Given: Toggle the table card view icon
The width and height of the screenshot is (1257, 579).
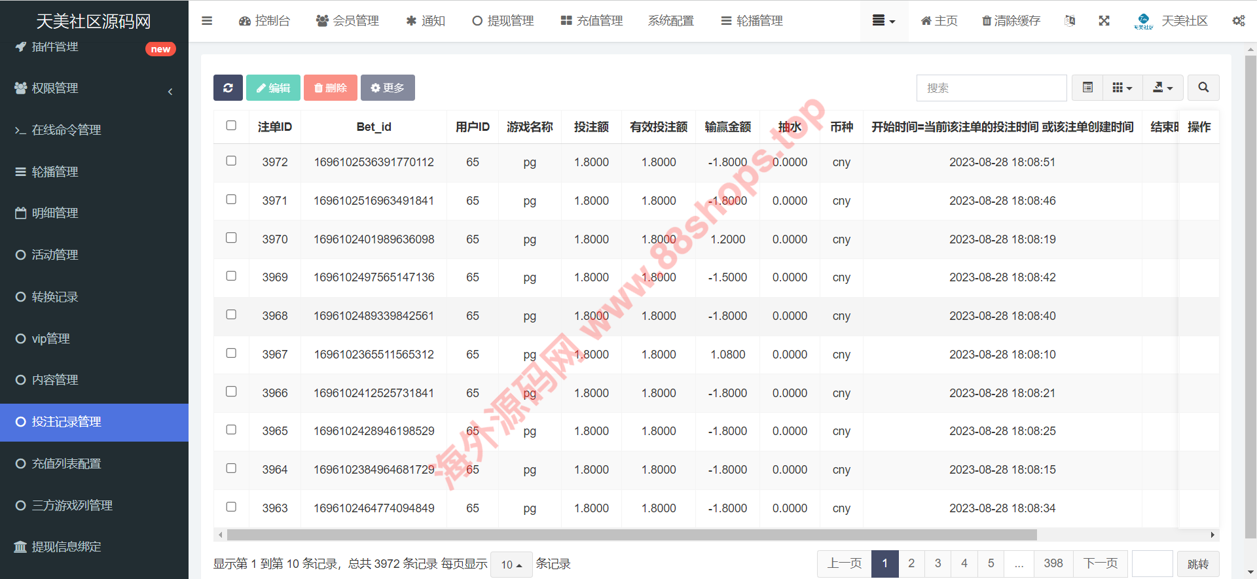Looking at the screenshot, I should pos(1087,88).
